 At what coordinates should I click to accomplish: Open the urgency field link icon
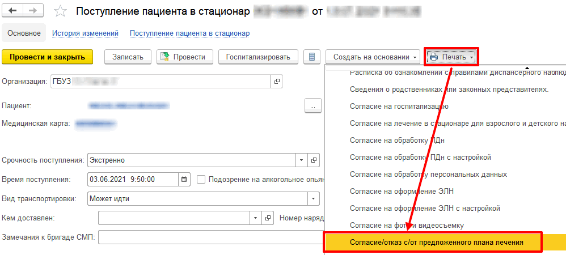[x=314, y=160]
